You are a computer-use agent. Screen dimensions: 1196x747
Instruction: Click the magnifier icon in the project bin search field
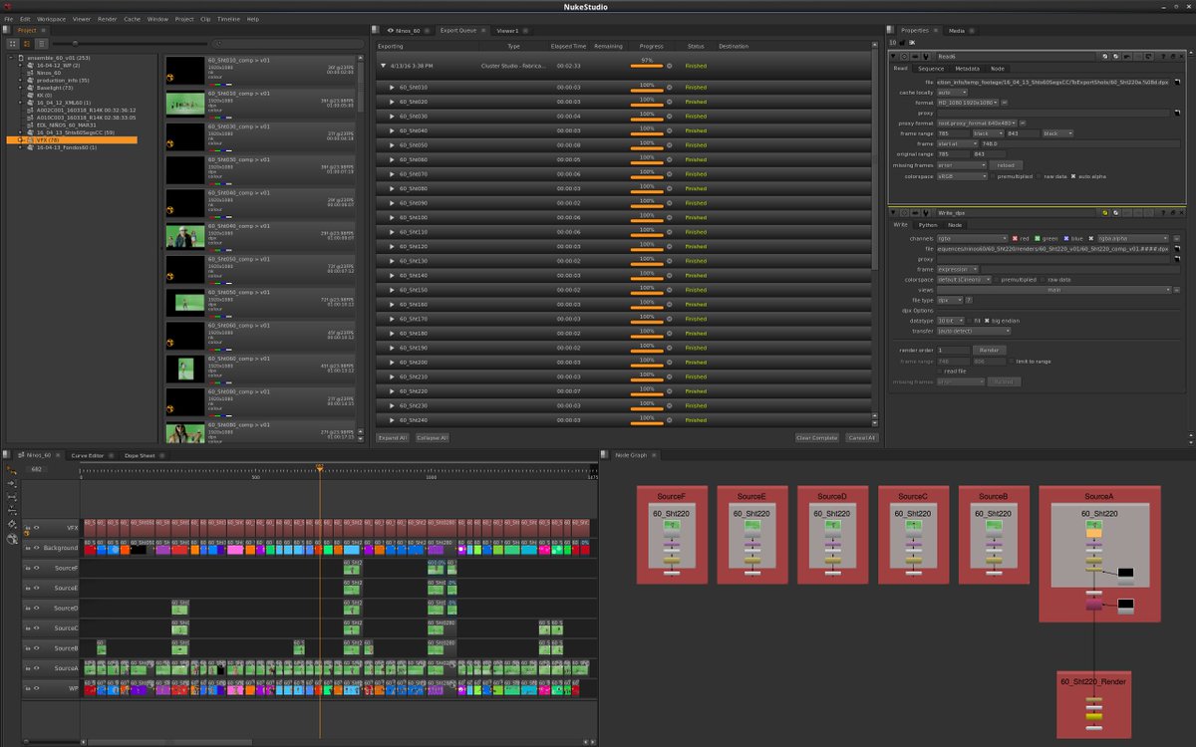click(x=219, y=43)
